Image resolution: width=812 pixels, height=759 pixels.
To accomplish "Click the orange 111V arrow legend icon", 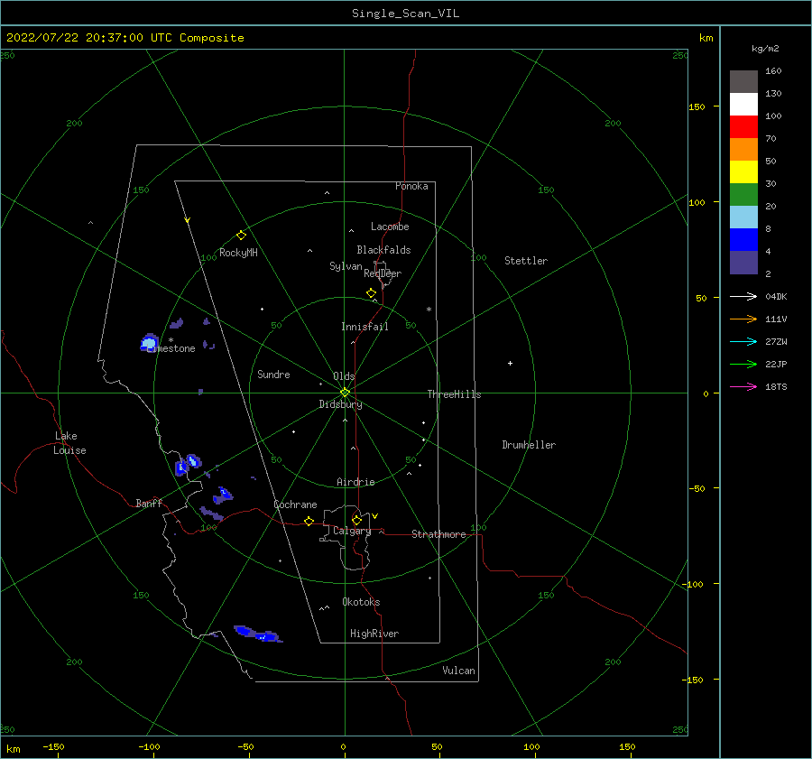I will point(743,319).
